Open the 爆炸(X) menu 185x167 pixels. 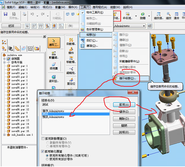[73, 7]
